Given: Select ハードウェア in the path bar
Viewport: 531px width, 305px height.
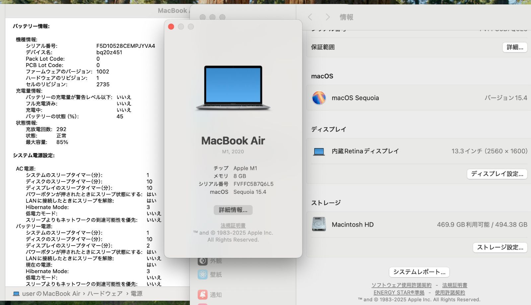Looking at the screenshot, I should click(105, 294).
